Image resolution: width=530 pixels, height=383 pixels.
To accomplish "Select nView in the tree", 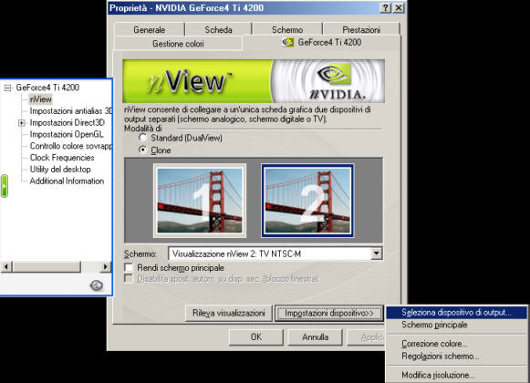I will coord(40,99).
